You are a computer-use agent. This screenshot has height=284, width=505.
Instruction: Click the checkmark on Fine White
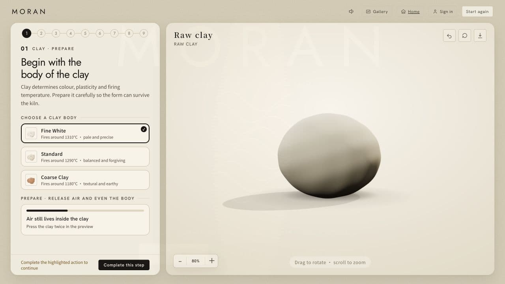144,129
